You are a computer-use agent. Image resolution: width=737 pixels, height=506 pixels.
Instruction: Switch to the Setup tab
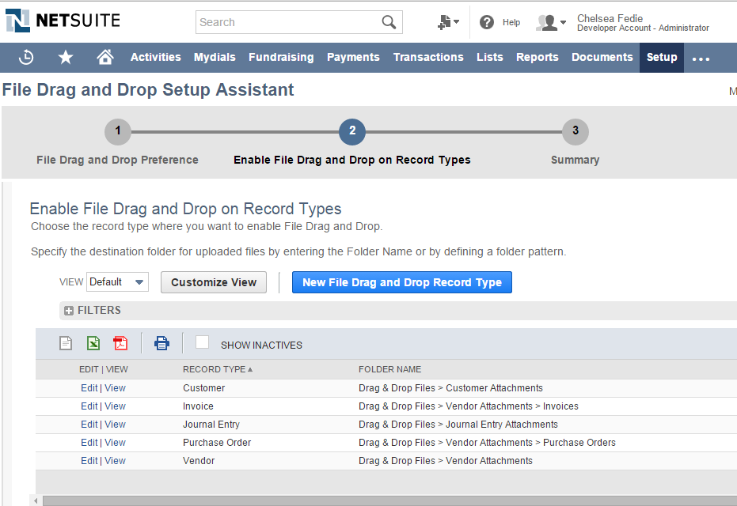point(661,57)
